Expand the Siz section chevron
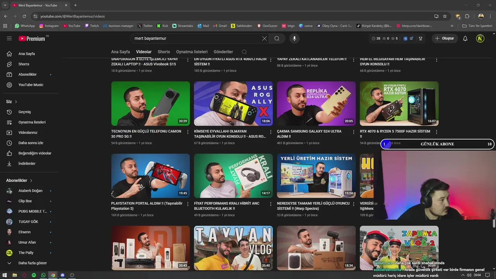 16,102
